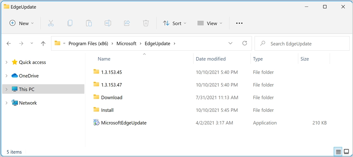Click the Rename icon in toolbar
Screen dimensions: 353x157
pyautogui.click(x=108, y=23)
